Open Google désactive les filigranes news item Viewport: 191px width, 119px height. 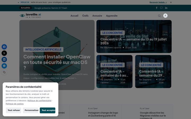tap(153, 115)
